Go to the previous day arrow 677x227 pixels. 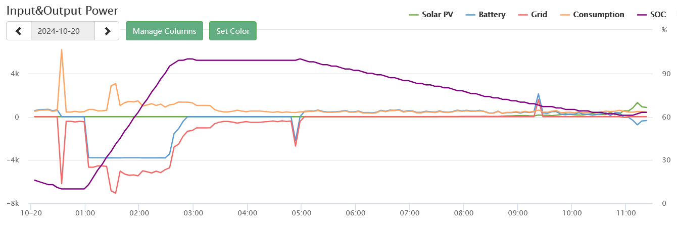click(x=19, y=31)
